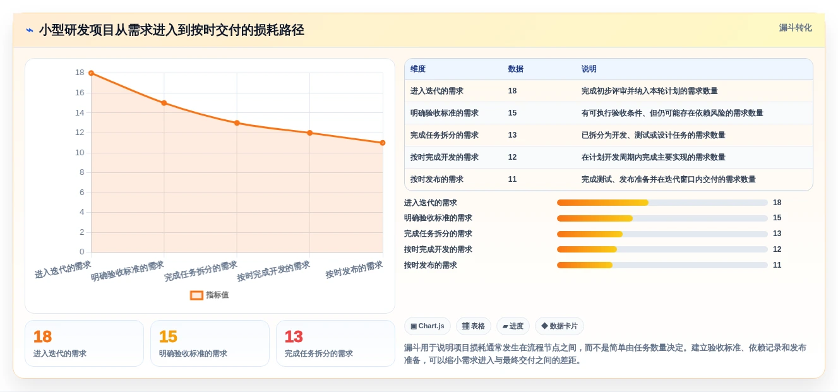Screen dimensions: 838x392
Task: Click the 进度 tag chip
Action: tap(513, 326)
